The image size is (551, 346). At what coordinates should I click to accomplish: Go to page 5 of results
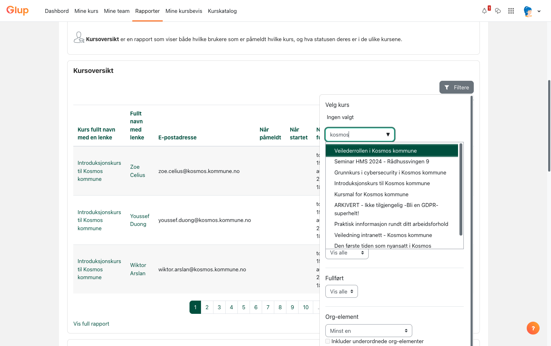tap(243, 307)
